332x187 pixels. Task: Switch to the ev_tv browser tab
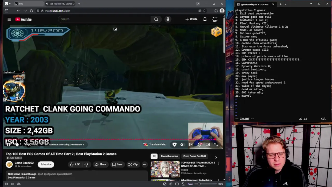click(x=29, y=4)
